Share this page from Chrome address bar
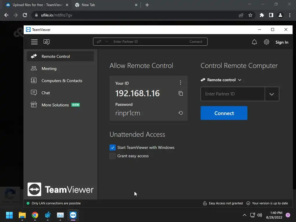Image resolution: width=296 pixels, height=222 pixels. [241, 15]
